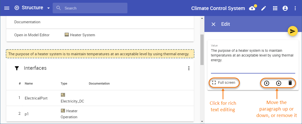The height and width of the screenshot is (124, 302).
Task: Click the yellow send button
Action: pyautogui.click(x=292, y=31)
